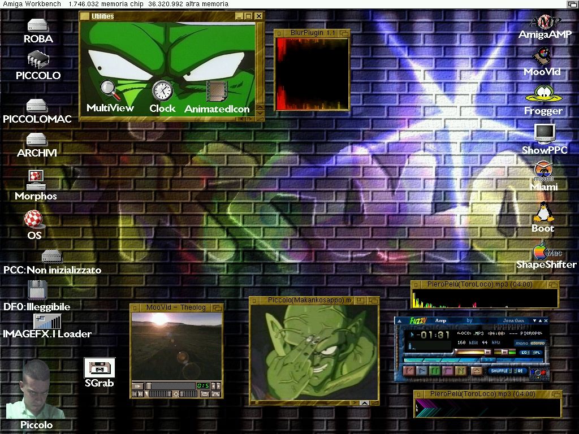The height and width of the screenshot is (434, 579).
Task: Launch the AmigaAMP desktop icon
Action: 545,27
